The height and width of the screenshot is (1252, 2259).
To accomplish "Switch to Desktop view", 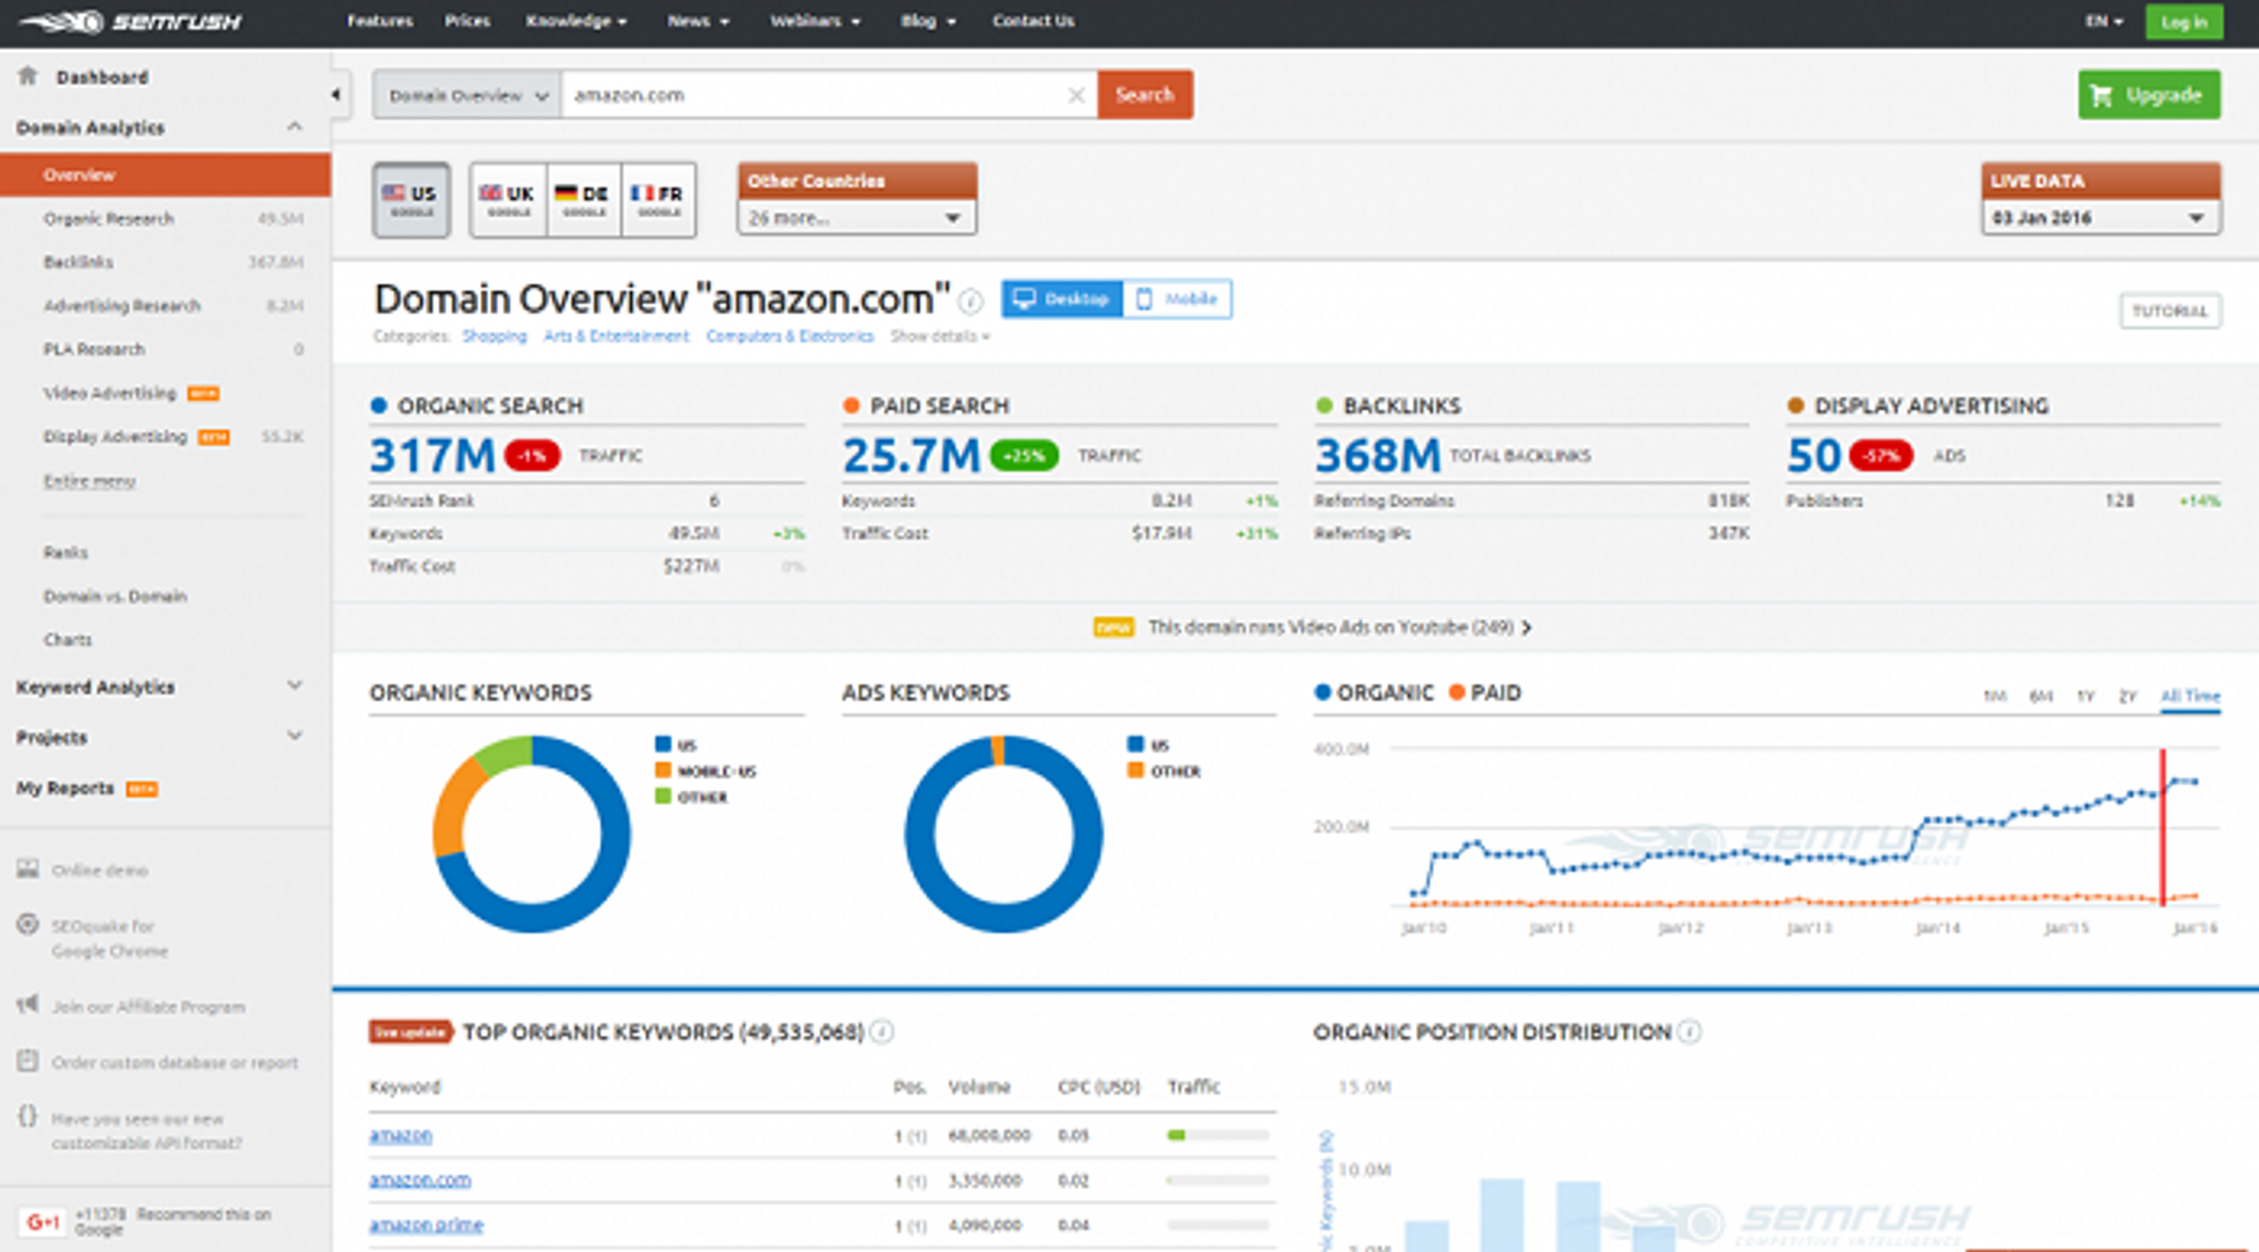I will pos(1062,299).
